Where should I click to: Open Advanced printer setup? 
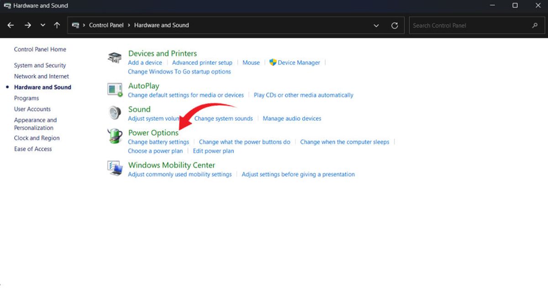coord(202,63)
